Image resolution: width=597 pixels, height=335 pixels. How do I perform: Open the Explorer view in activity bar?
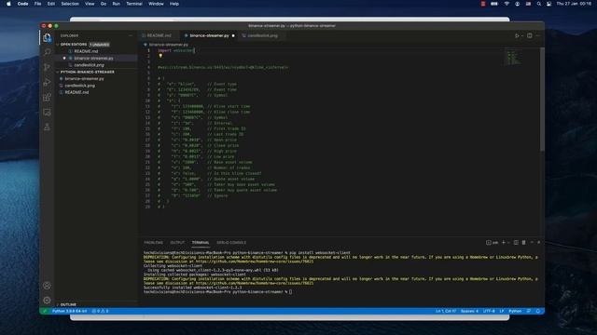[47, 37]
